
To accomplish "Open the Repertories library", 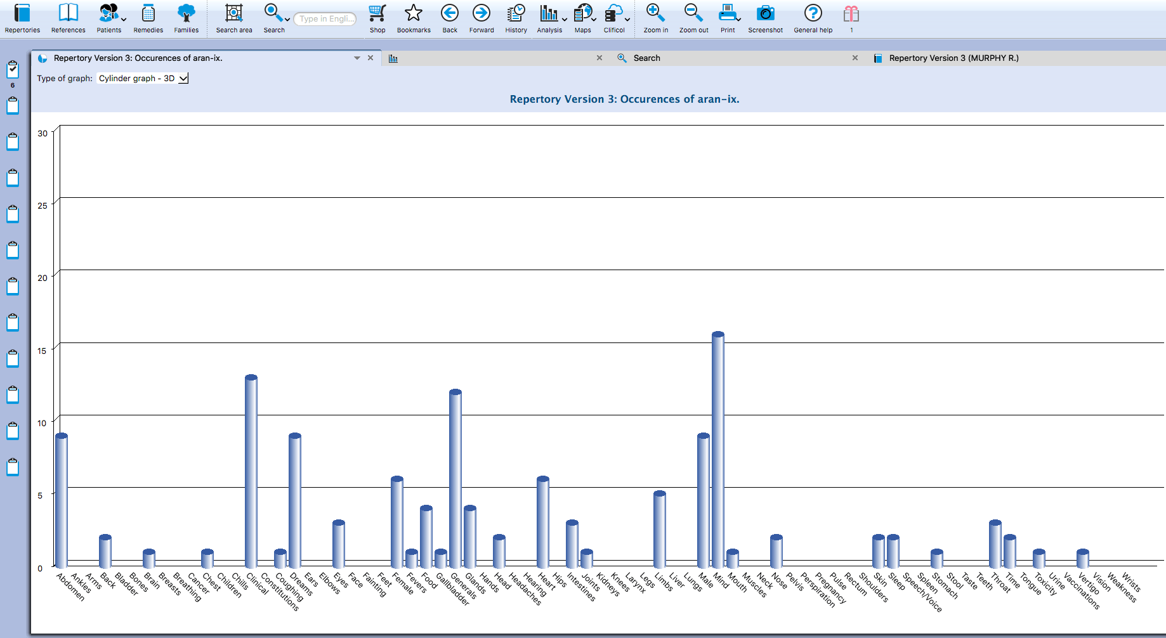I will [x=22, y=18].
